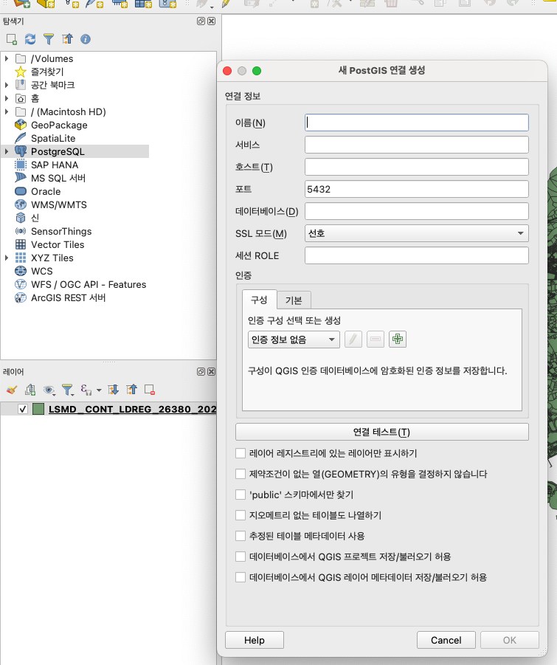Click Filter Legend icon in Layers panel
This screenshot has height=665, width=557.
click(x=67, y=390)
